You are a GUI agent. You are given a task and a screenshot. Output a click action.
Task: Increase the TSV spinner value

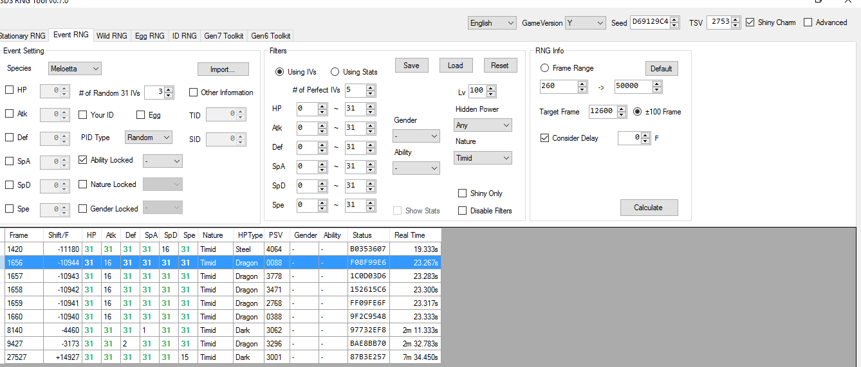point(736,20)
